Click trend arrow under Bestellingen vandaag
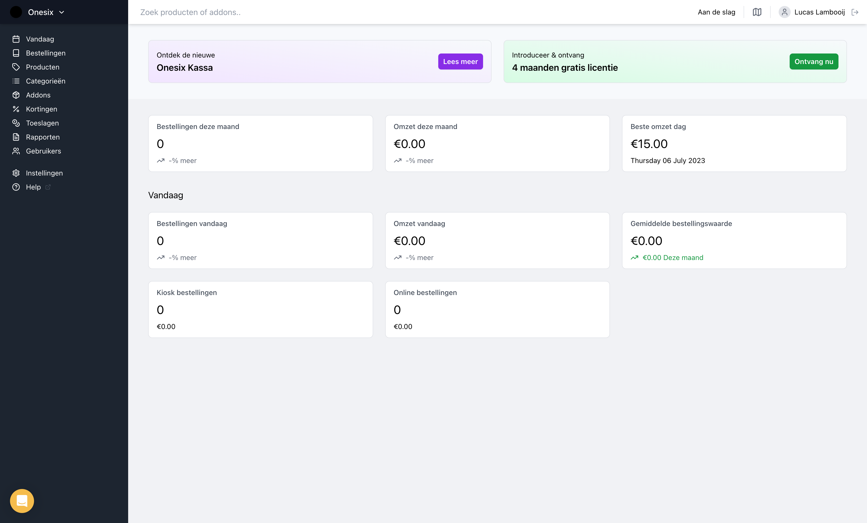The width and height of the screenshot is (867, 523). (161, 258)
